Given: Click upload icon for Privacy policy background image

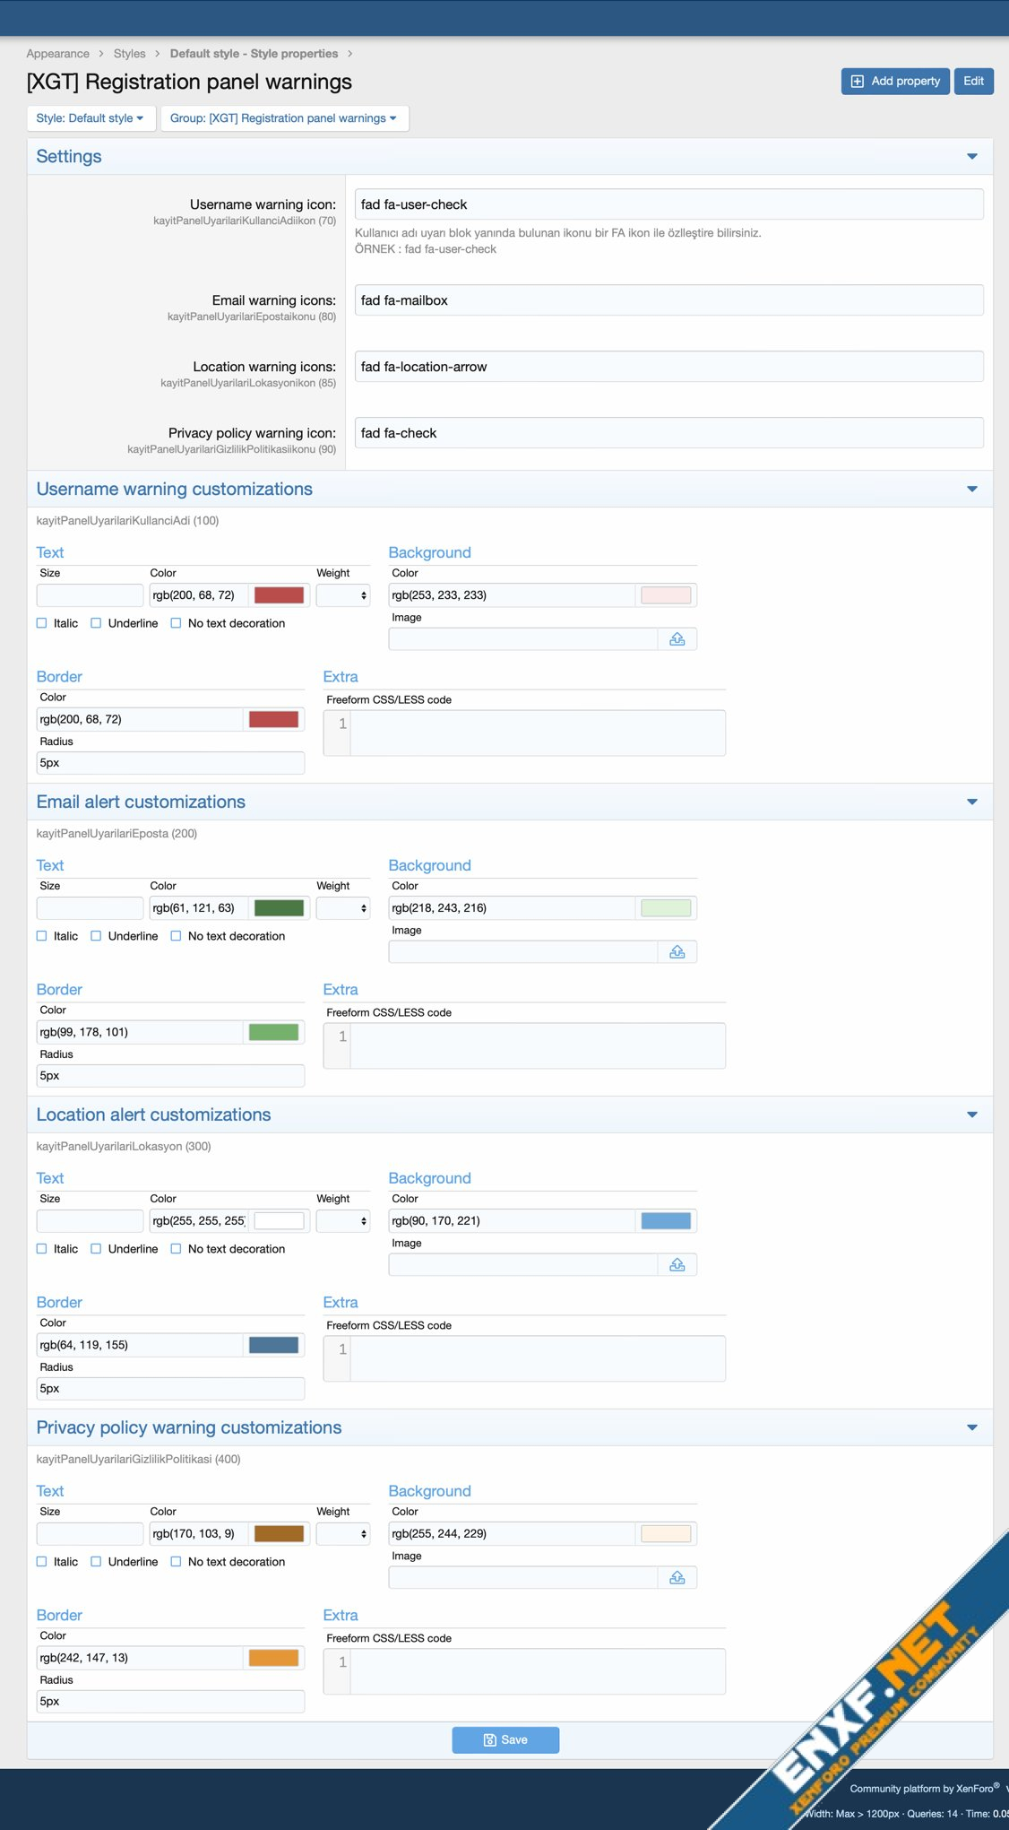Looking at the screenshot, I should coord(677,1578).
